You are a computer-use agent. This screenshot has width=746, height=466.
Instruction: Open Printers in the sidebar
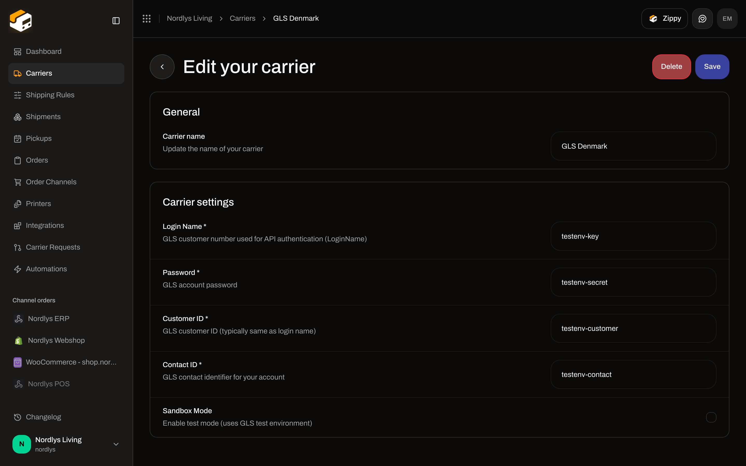(x=66, y=204)
